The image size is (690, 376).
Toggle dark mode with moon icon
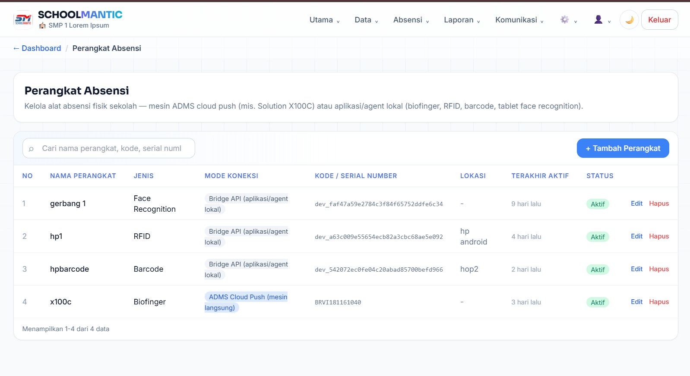click(x=629, y=20)
